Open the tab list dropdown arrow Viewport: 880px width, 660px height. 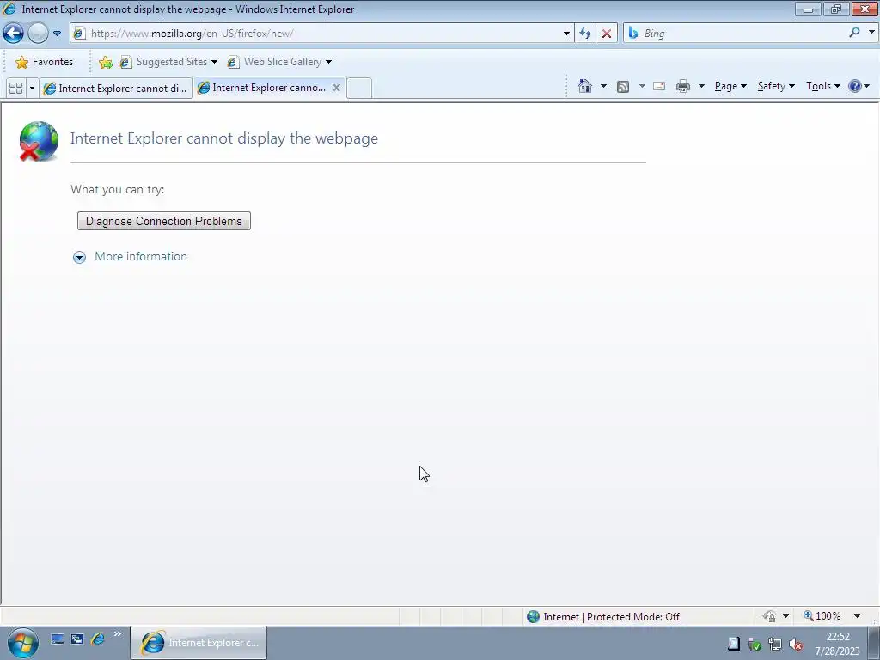point(32,89)
